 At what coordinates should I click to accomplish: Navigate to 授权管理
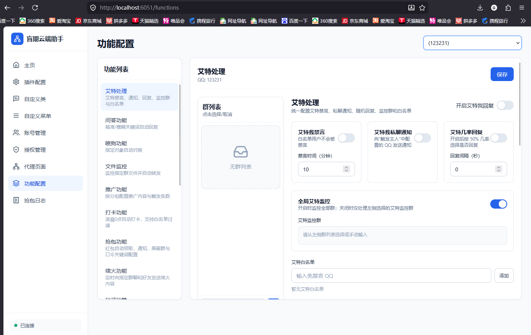[x=45, y=150]
